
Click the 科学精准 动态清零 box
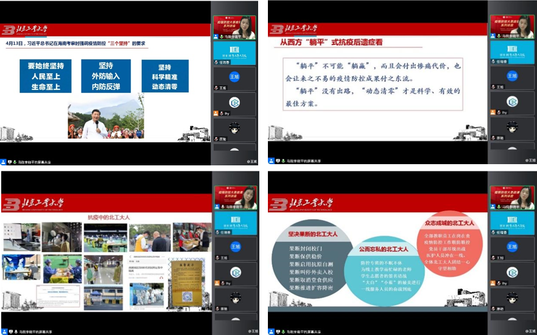click(164, 76)
